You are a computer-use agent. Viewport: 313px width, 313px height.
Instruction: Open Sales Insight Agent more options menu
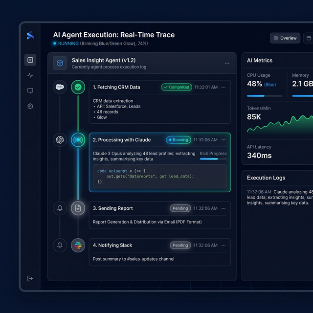coord(227,63)
